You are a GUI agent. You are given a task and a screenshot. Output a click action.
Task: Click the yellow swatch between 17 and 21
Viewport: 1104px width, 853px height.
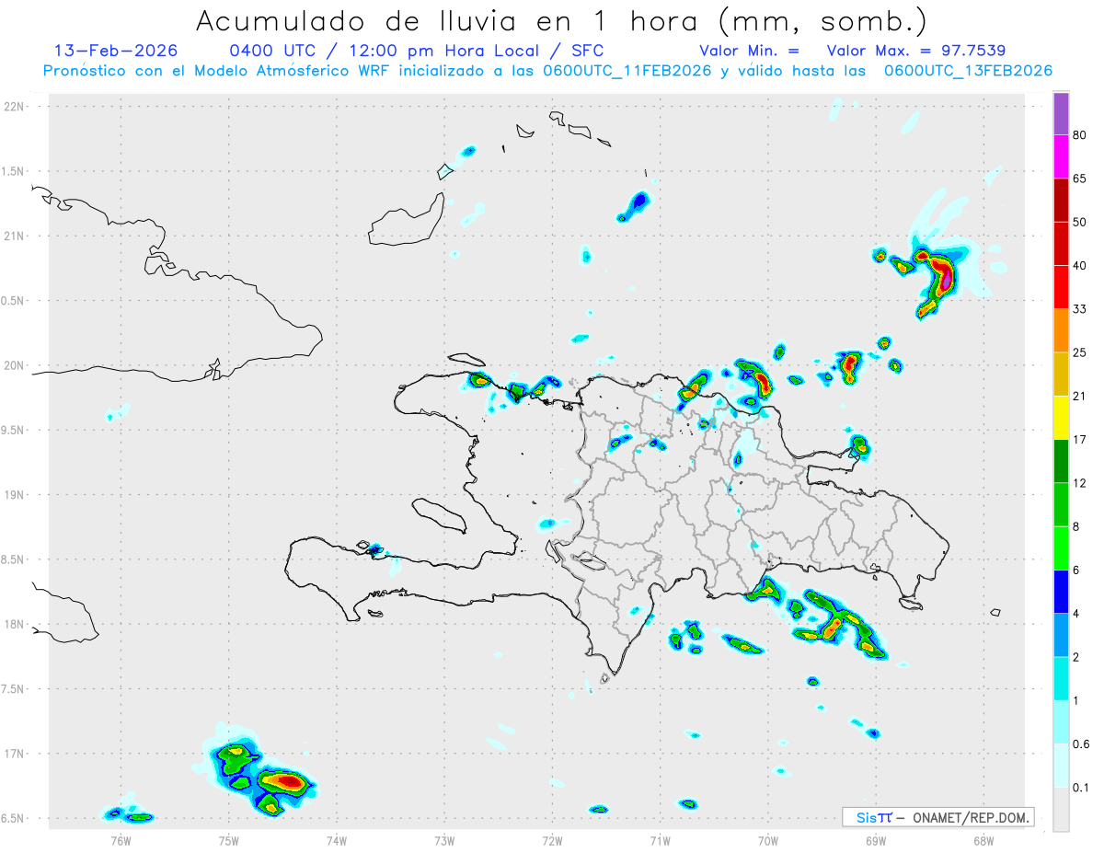coord(1061,418)
